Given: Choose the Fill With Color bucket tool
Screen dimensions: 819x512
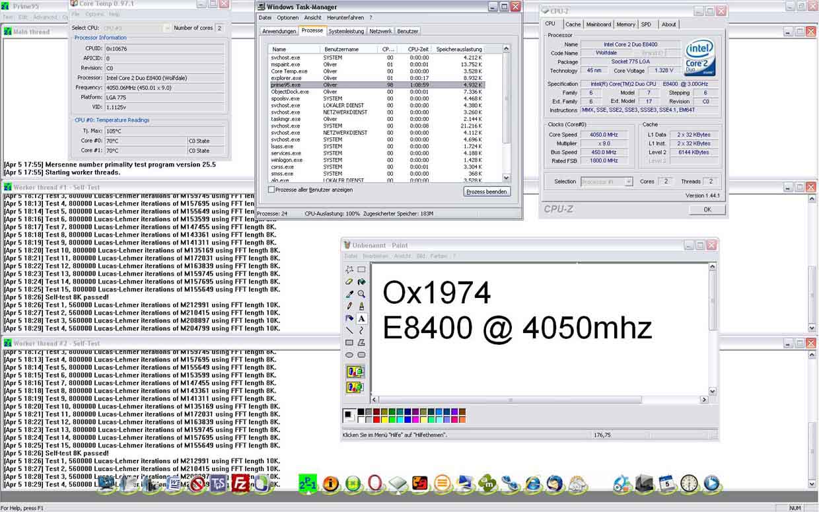Looking at the screenshot, I should [361, 281].
